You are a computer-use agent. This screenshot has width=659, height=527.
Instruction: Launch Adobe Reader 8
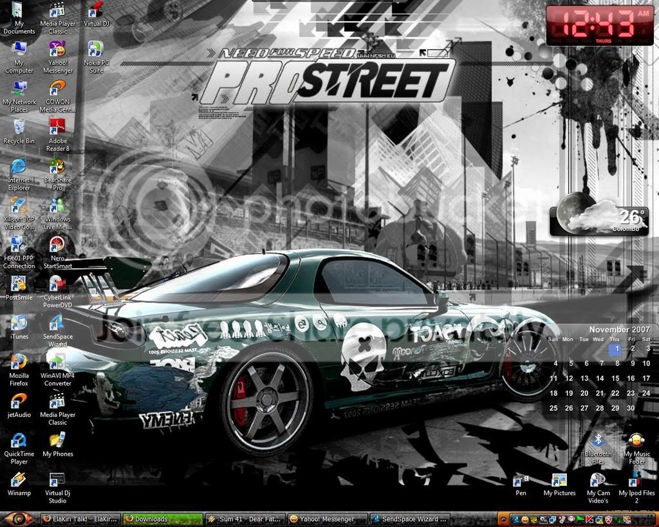pyautogui.click(x=57, y=136)
